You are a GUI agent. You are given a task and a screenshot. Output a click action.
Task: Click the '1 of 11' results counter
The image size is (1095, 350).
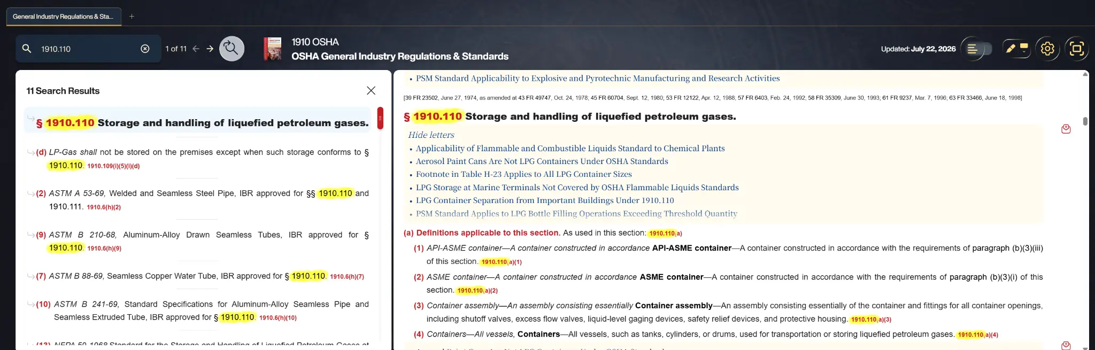pos(176,49)
